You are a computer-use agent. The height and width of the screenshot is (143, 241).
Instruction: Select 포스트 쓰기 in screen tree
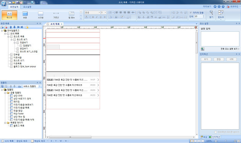19,61
